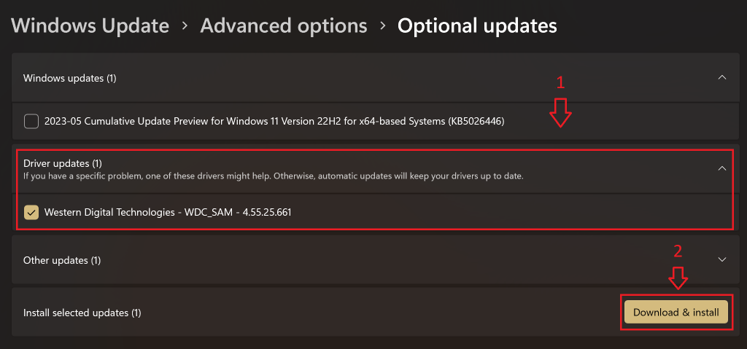This screenshot has height=349, width=747.
Task: Click the red arrow under number 1
Action: (560, 113)
